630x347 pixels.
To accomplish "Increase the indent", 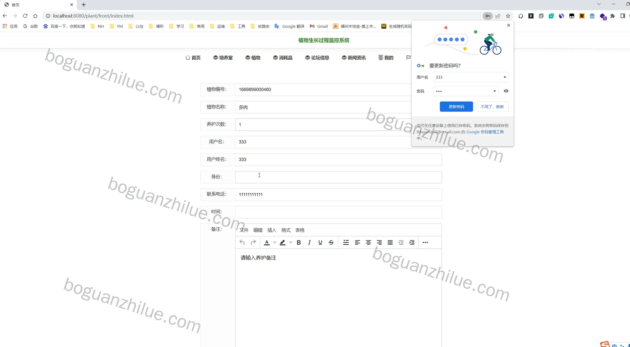I will tap(412, 242).
